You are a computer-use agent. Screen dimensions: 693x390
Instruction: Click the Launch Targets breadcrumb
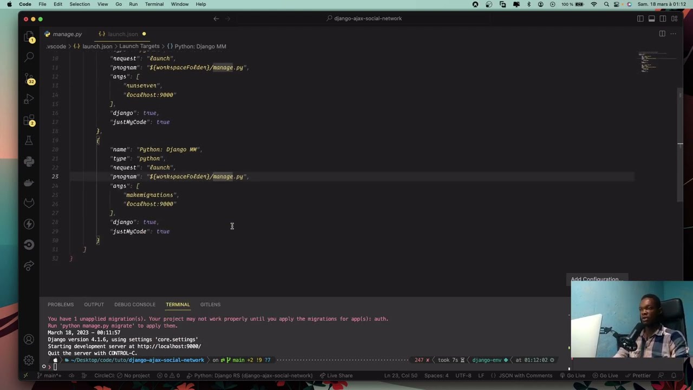click(139, 47)
